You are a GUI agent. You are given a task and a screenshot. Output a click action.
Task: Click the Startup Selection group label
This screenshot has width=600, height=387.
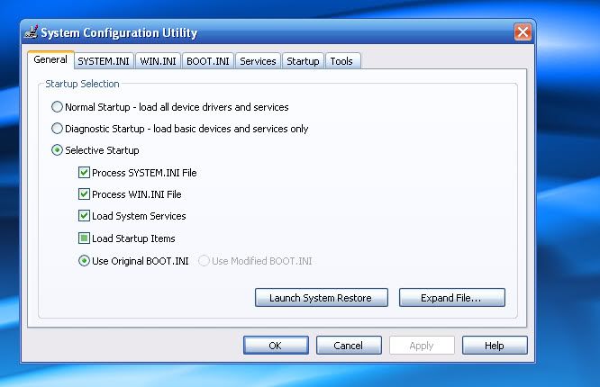[82, 84]
